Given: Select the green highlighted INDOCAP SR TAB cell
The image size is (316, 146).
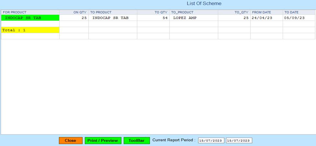Looking at the screenshot, I should click(x=30, y=18).
